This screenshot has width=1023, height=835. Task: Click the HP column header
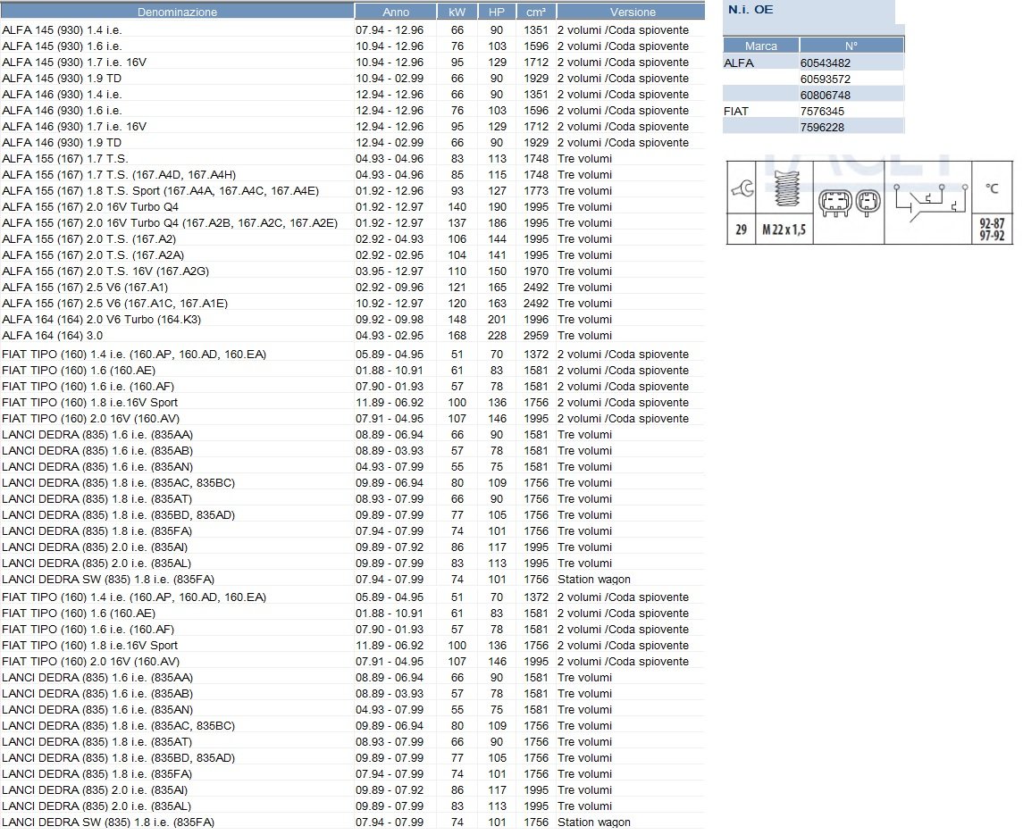tap(497, 12)
